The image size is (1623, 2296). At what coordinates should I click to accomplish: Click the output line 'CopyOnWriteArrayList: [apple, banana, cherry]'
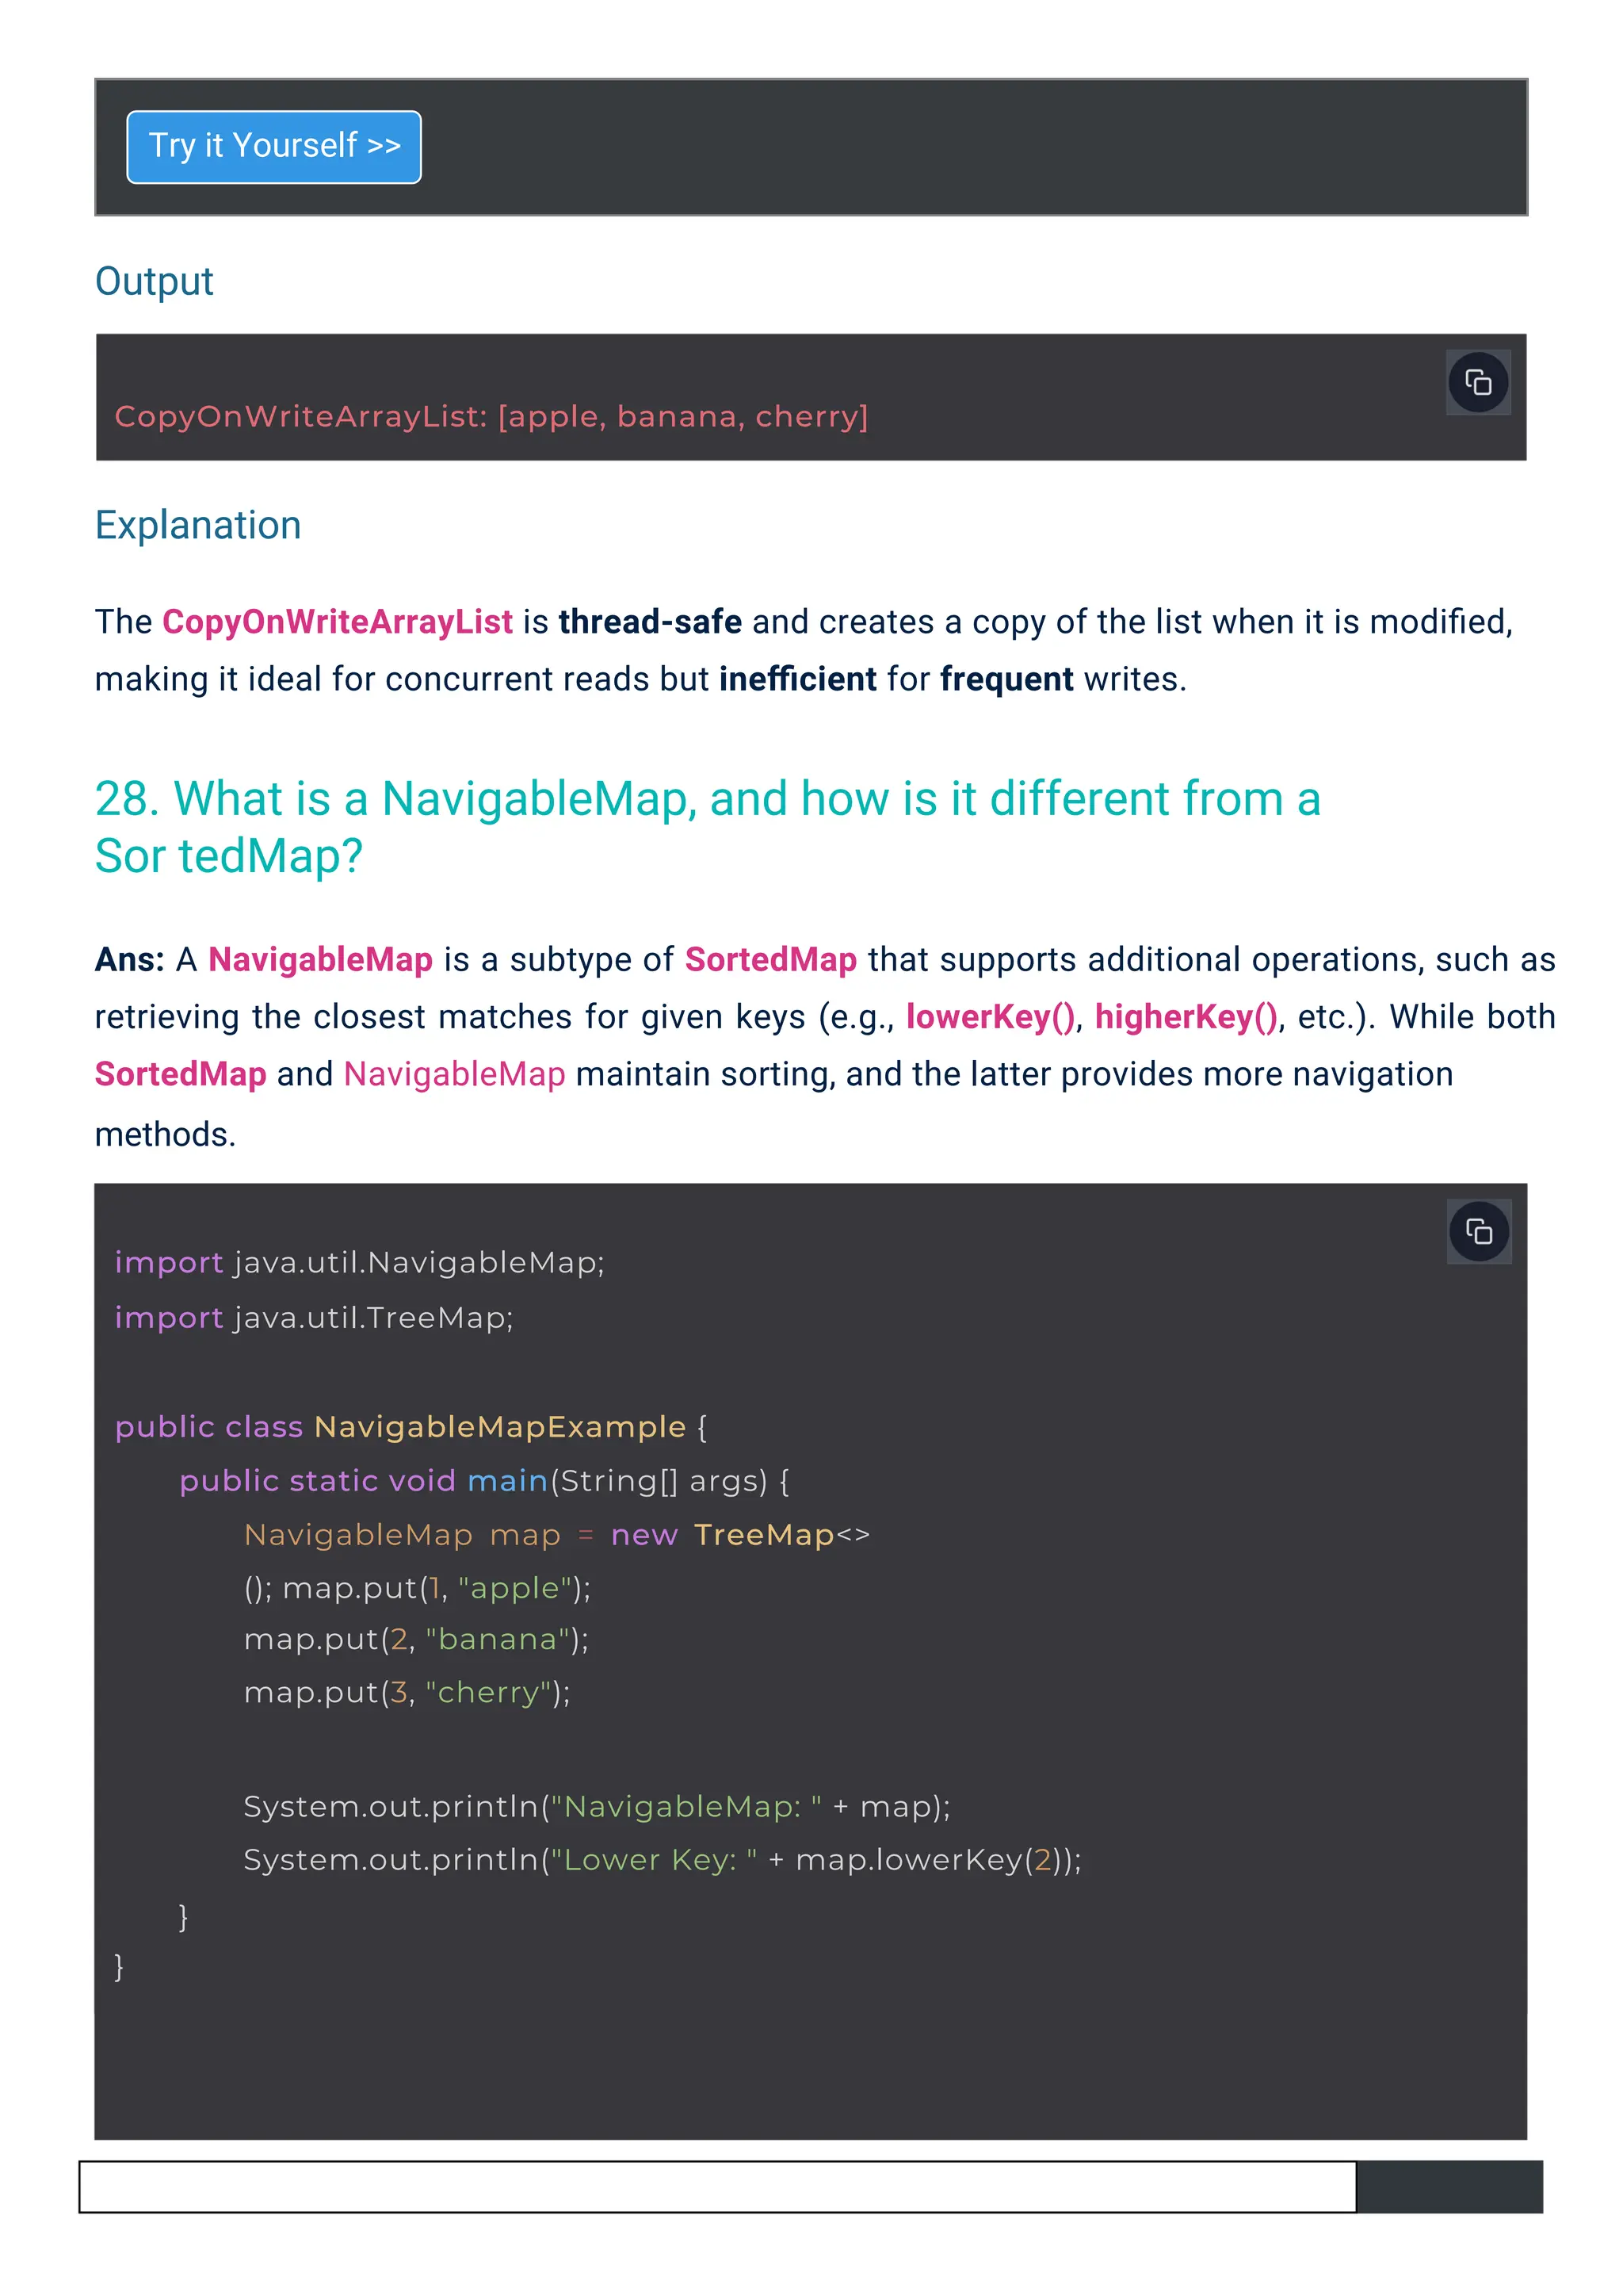click(491, 416)
